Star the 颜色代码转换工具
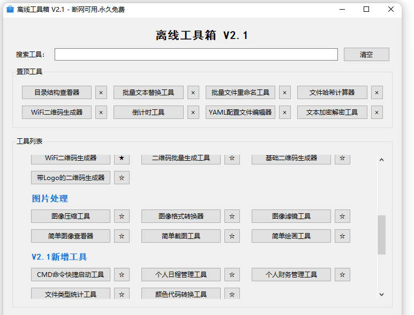The width and height of the screenshot is (414, 315). click(x=232, y=294)
